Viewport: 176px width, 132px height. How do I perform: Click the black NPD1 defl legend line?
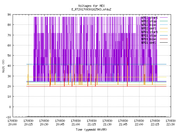(x=164, y=42)
